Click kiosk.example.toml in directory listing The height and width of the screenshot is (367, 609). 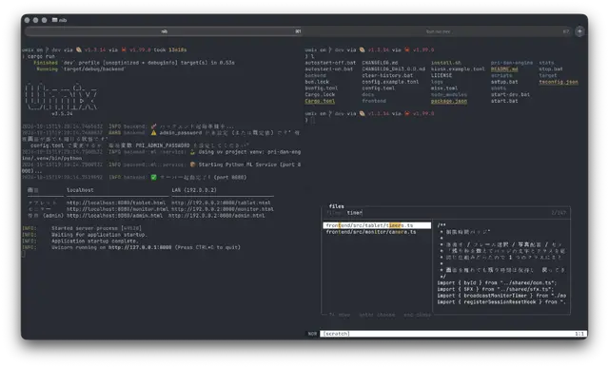[458, 69]
